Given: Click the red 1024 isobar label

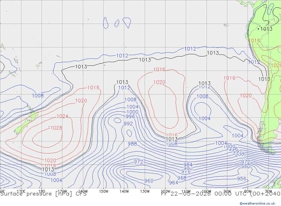Looking at the screenshot, I should 62,116.
